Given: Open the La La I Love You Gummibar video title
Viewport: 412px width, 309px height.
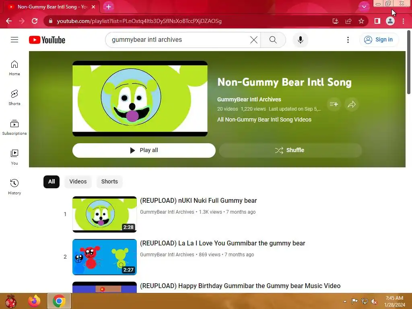Looking at the screenshot, I should pyautogui.click(x=222, y=243).
